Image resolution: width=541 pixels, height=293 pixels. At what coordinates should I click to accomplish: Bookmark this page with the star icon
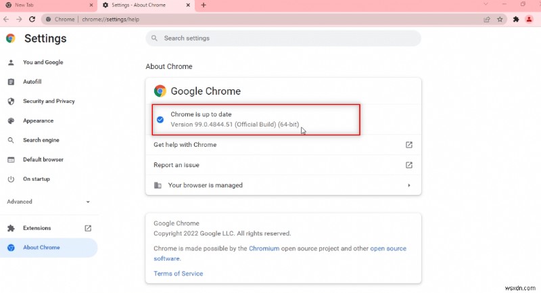(500, 19)
